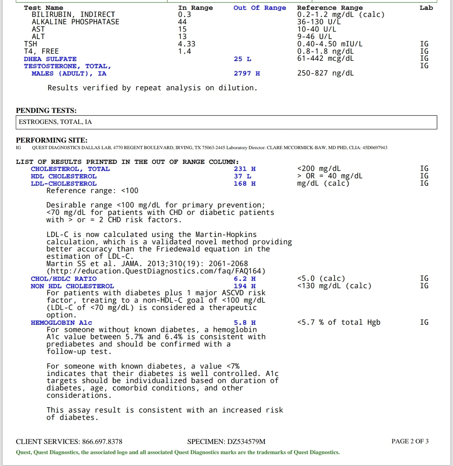Image resolution: width=453 pixels, height=466 pixels.
Task: Click the PERFORMING SITE heading
Action: click(52, 140)
